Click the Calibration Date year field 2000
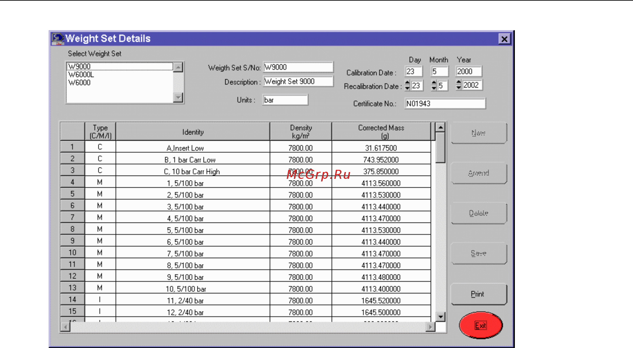 (469, 71)
